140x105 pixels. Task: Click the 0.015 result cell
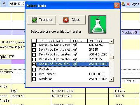coord(119,96)
